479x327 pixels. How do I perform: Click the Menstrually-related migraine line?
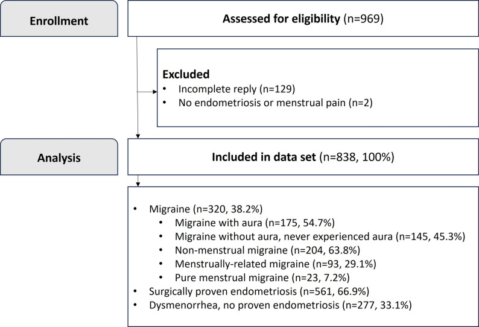point(276,264)
